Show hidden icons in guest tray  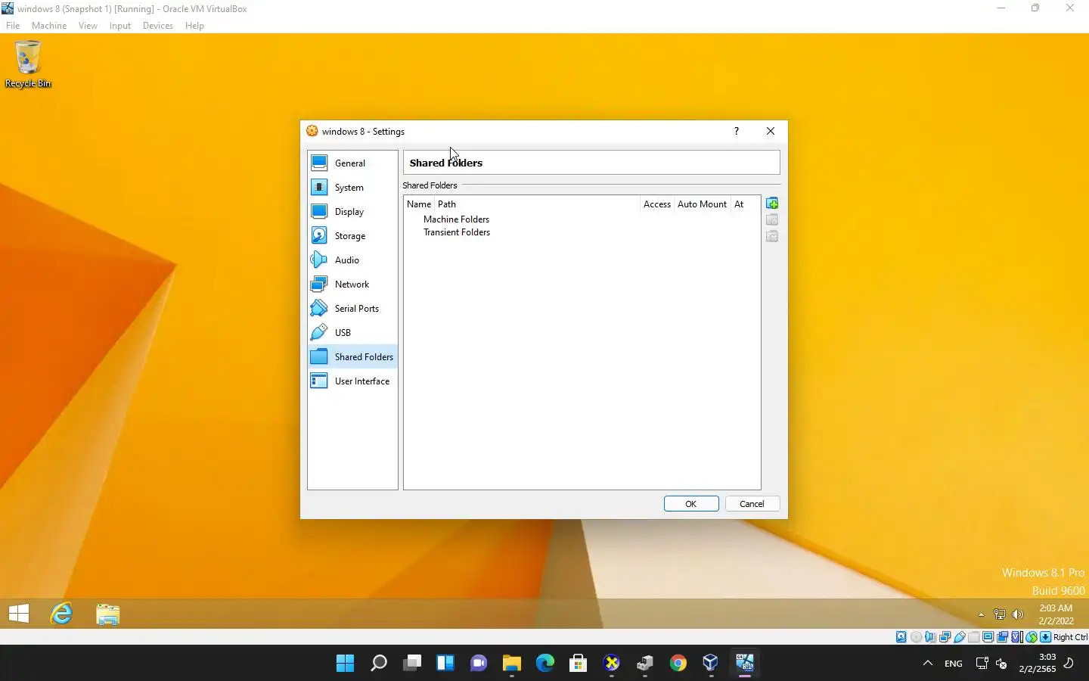(981, 614)
